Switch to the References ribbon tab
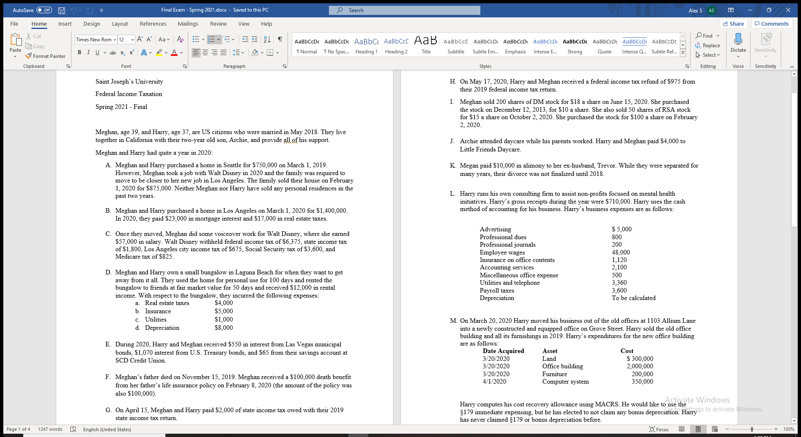801x437 pixels. tap(153, 24)
